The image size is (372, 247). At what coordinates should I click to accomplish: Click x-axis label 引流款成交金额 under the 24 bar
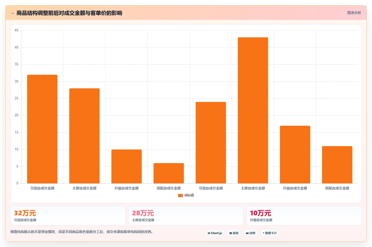211,188
